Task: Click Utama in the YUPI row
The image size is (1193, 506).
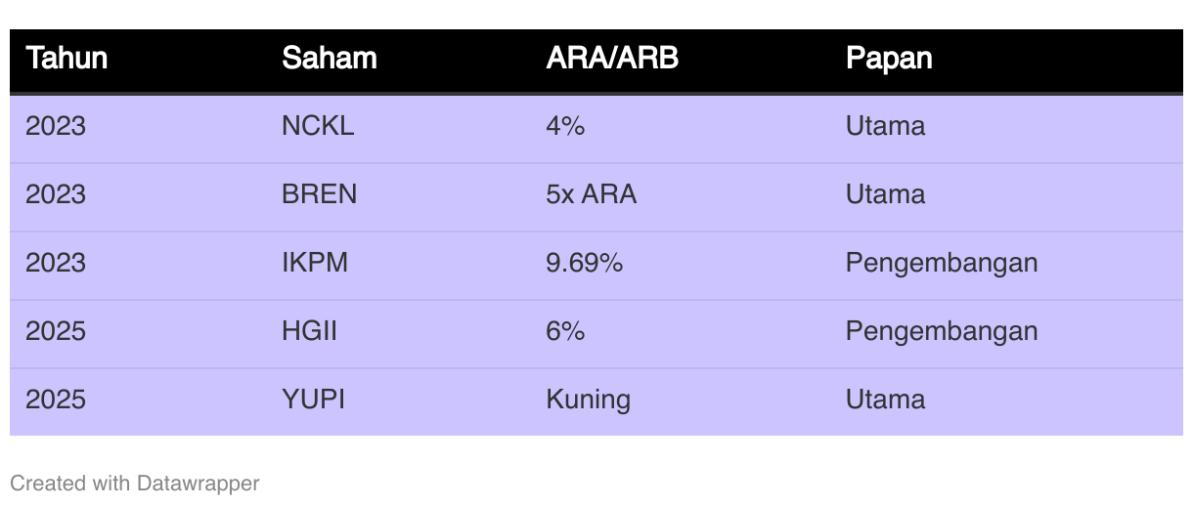Action: [x=886, y=401]
